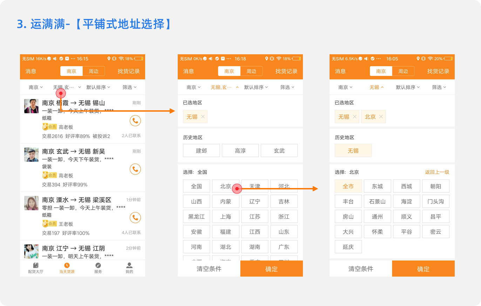The image size is (481, 306).
Task: Open 配货大厅 in the bottom navigation
Action: [35, 268]
